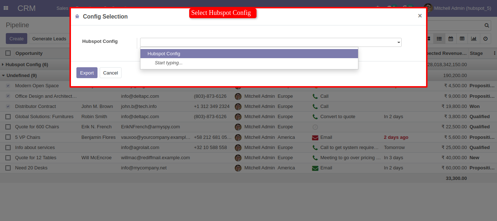Click contact name 'Benjamin Flores'
Screen dimensions: 497x221
[x=99, y=137]
